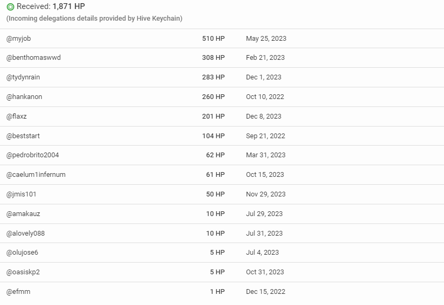Open the @benthomaswwd profile link
444x305 pixels.
(x=33, y=58)
